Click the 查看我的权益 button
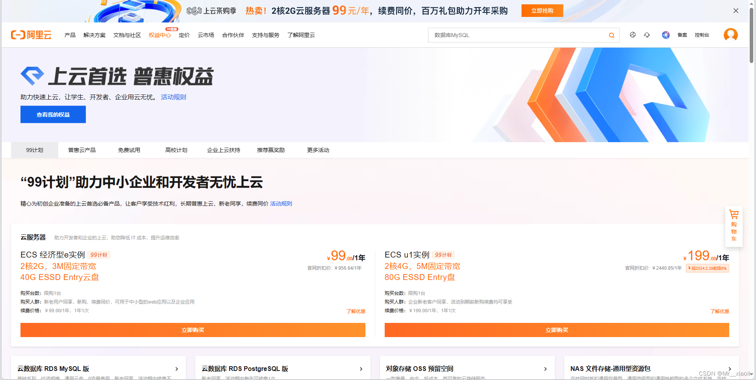The width and height of the screenshot is (756, 380). [53, 114]
